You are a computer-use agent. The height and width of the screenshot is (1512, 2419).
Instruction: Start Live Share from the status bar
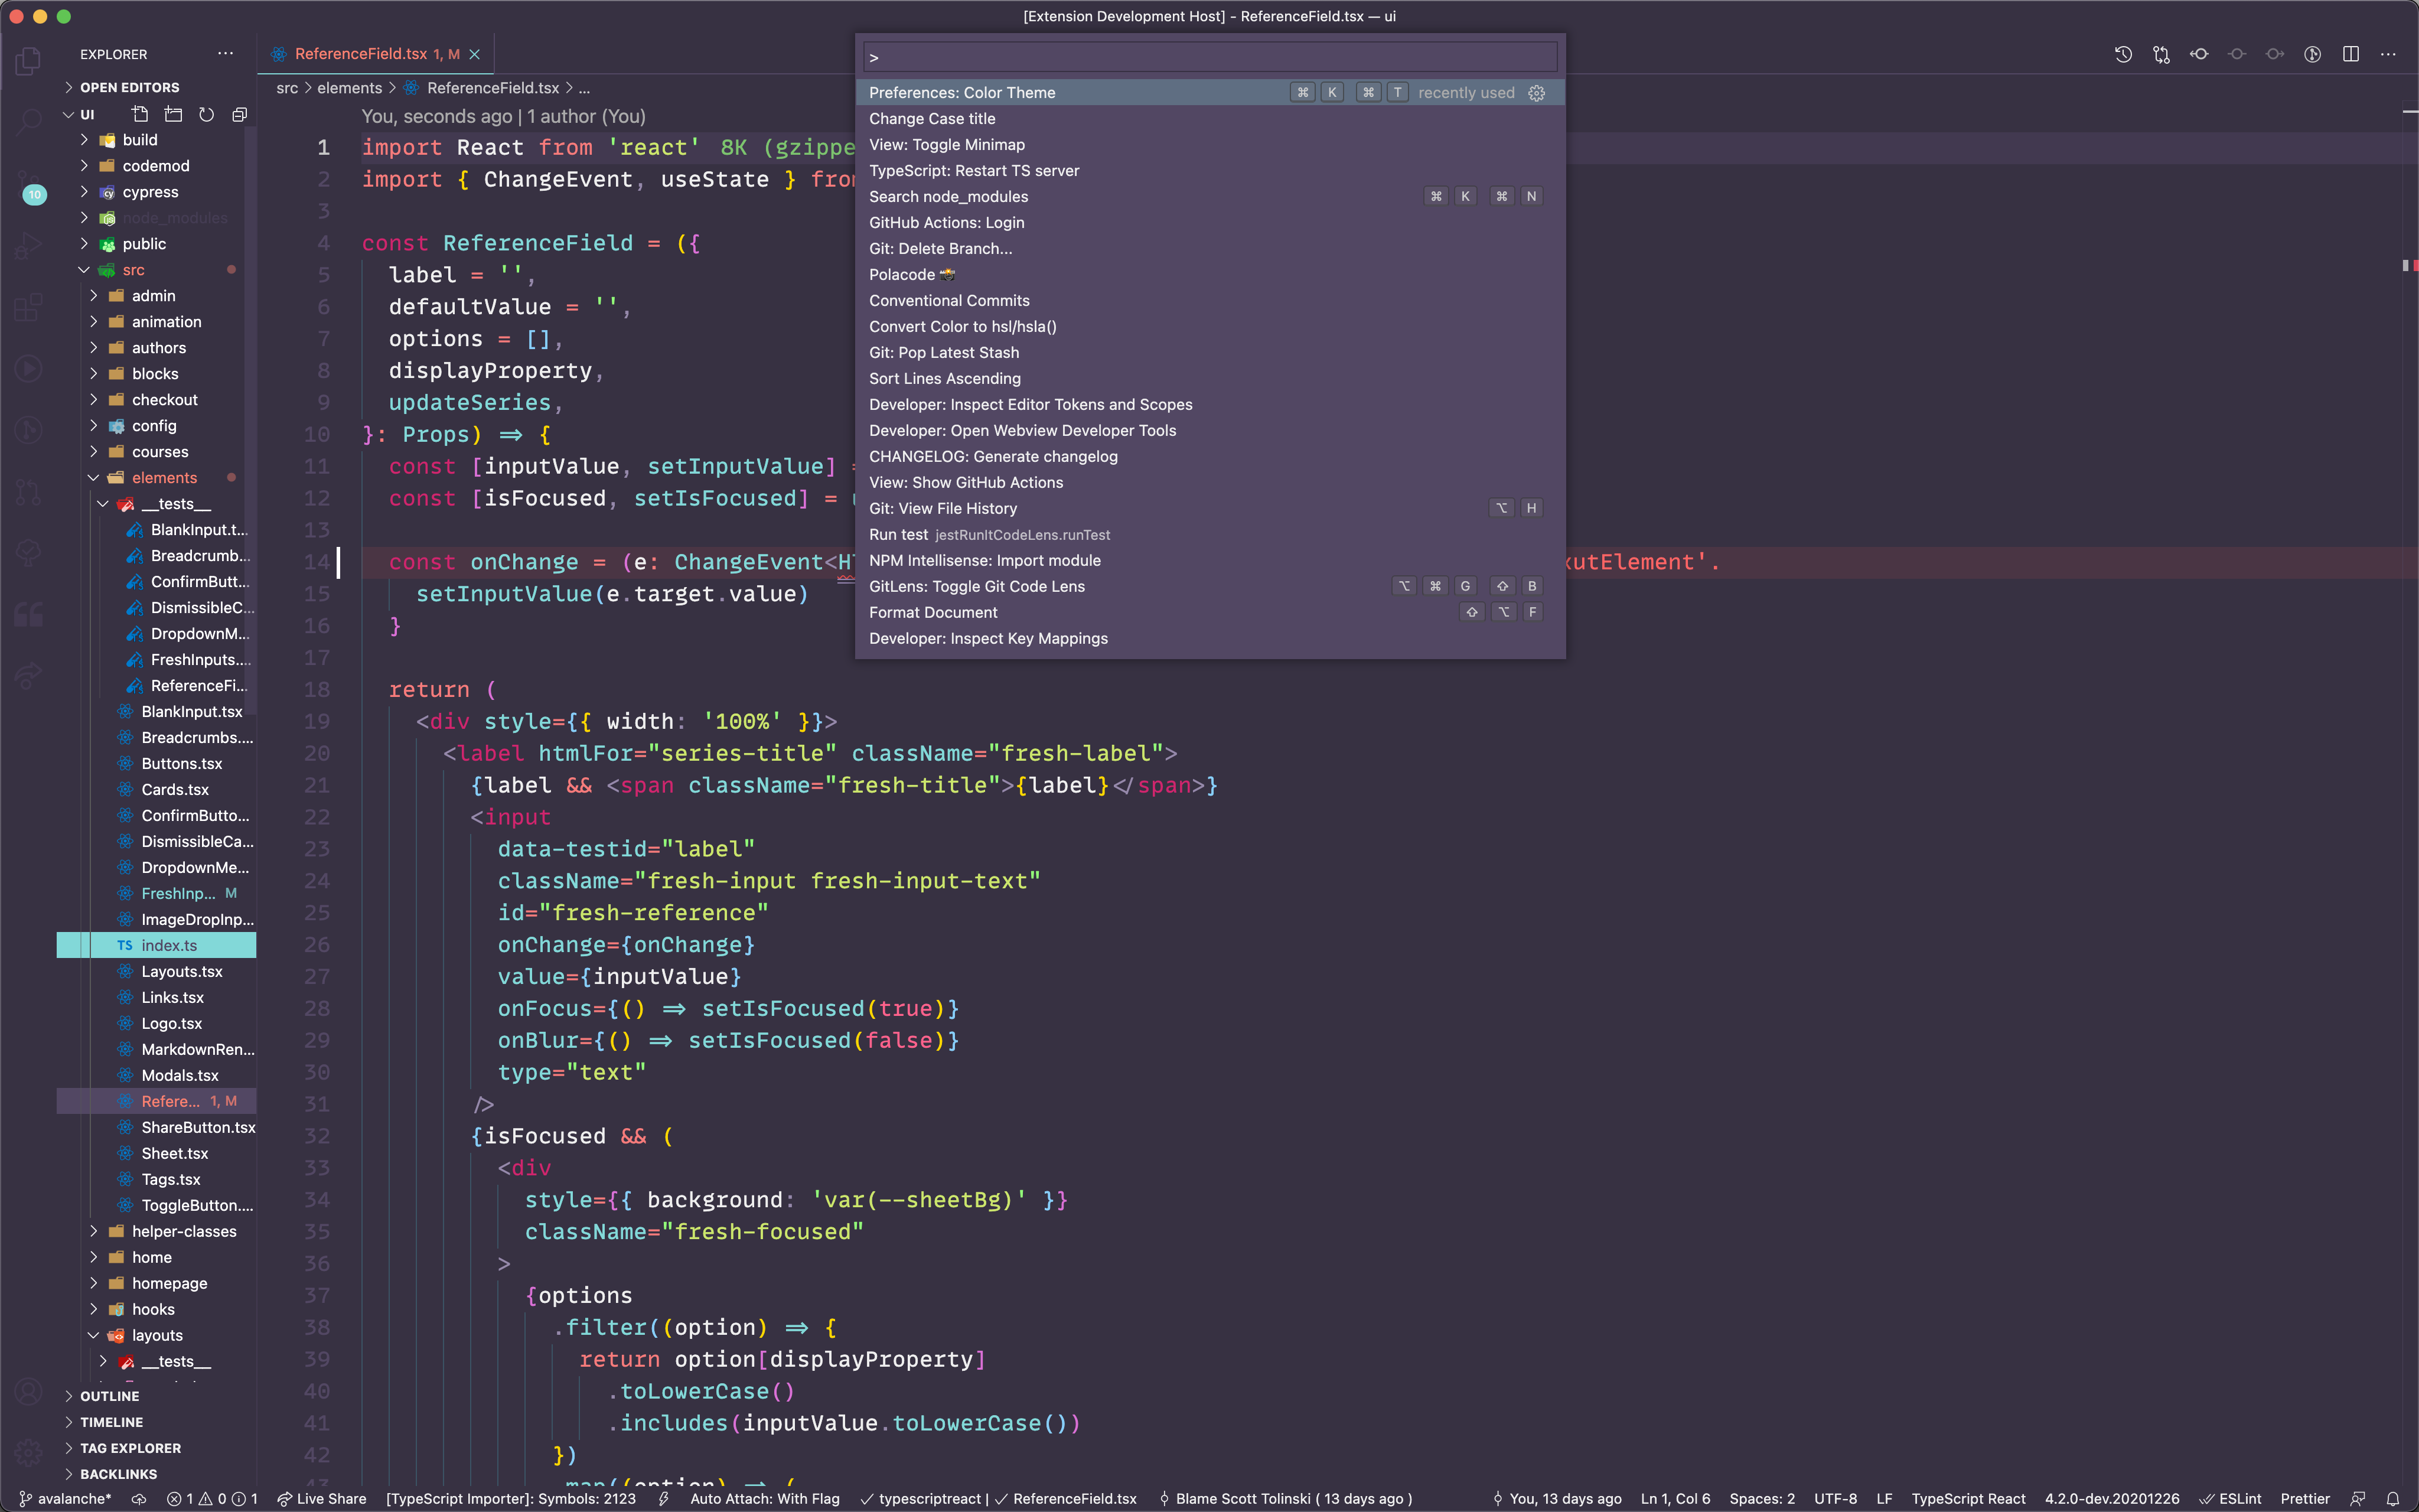tap(322, 1499)
